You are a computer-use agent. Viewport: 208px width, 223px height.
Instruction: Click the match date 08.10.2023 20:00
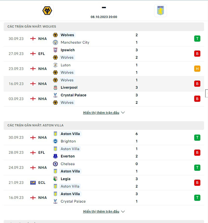104,17
